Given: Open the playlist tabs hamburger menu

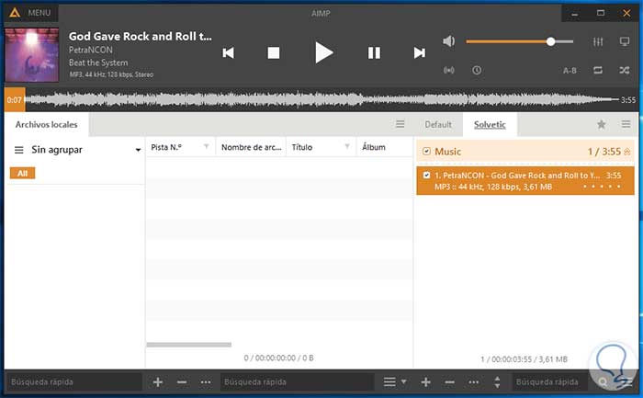Looking at the screenshot, I should [626, 124].
